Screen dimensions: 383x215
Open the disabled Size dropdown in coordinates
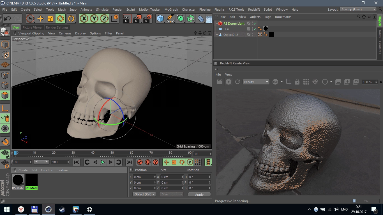click(x=172, y=194)
